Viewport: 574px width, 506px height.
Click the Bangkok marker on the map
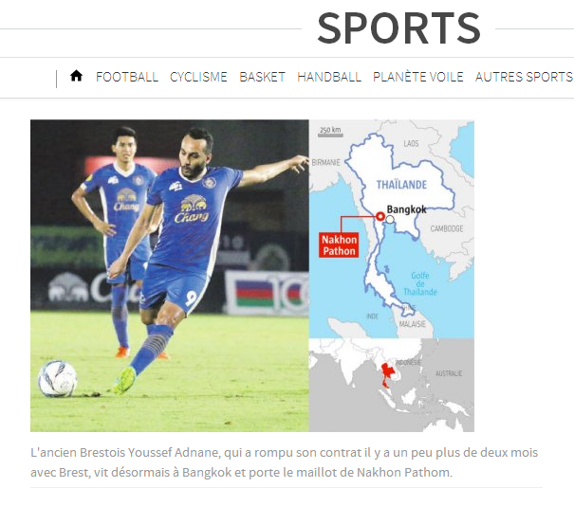coord(390,220)
